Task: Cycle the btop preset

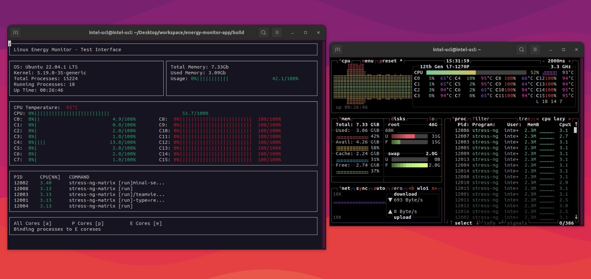Action: (391, 61)
